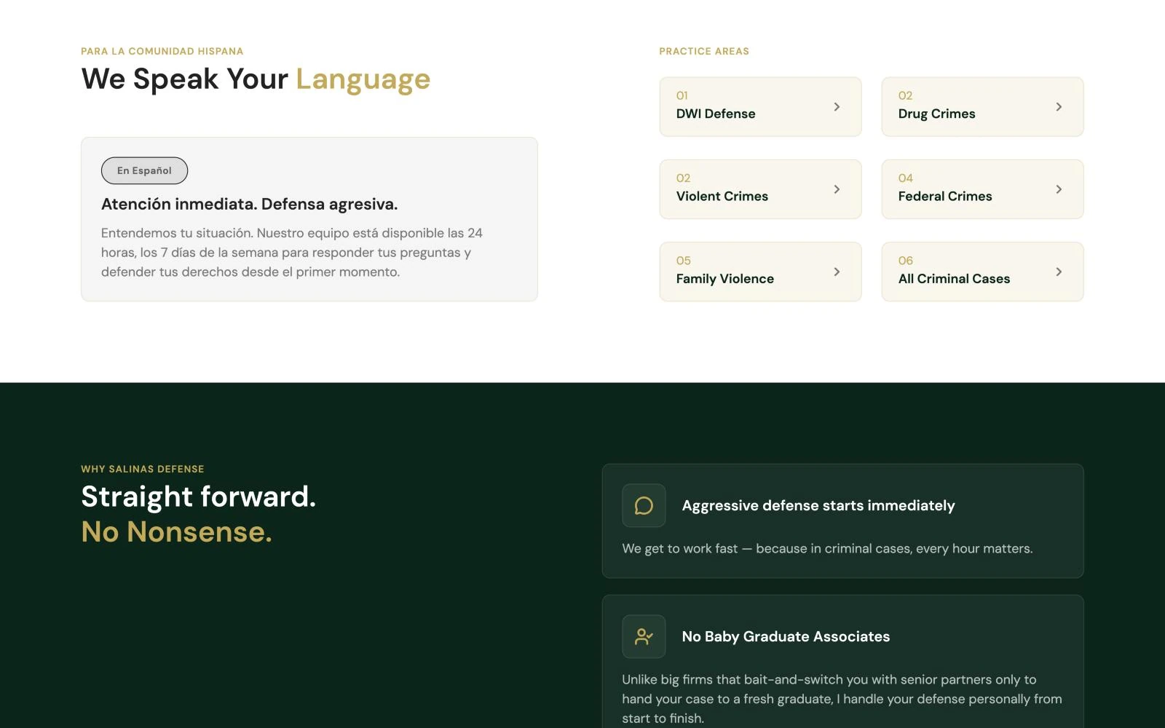Click the We get to work fast text
Viewport: 1165px width, 728px height.
coord(827,548)
